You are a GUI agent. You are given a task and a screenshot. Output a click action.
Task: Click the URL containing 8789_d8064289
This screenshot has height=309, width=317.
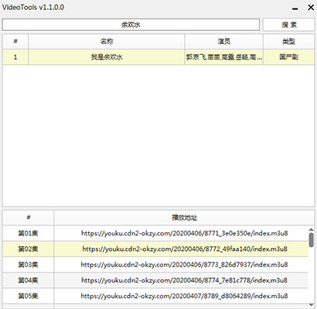tap(184, 296)
